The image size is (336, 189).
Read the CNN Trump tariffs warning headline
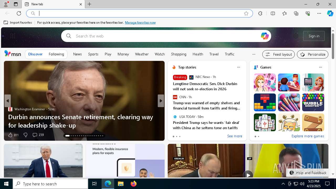[206, 106]
